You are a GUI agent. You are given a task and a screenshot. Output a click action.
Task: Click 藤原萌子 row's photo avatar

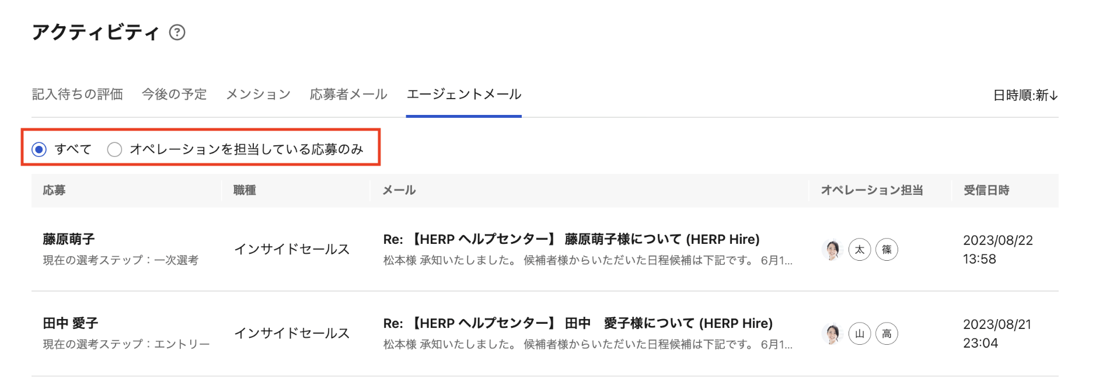[832, 250]
